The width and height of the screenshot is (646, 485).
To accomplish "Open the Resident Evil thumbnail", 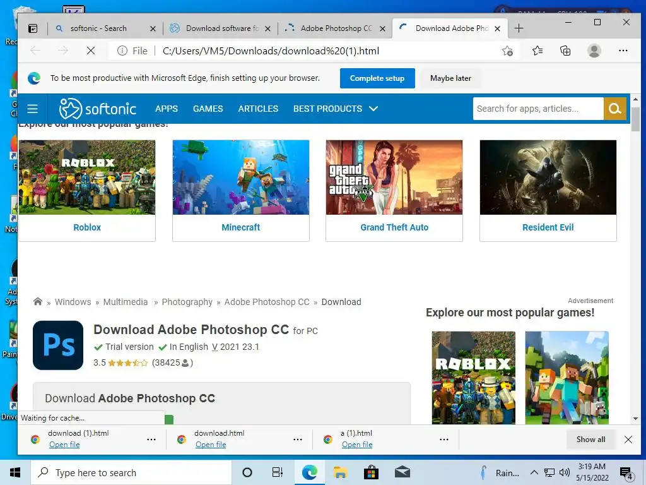I will click(x=548, y=177).
